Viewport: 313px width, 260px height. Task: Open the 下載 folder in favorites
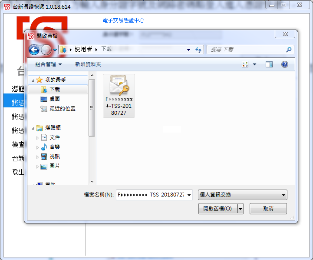[x=54, y=90]
